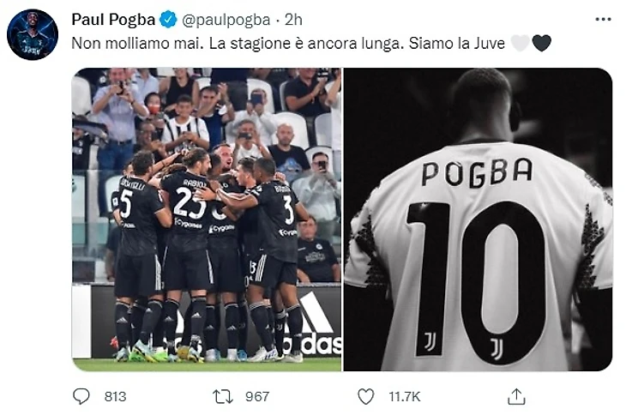Click the blue verified checkmark badge
The height and width of the screenshot is (415, 626).
pos(169,20)
